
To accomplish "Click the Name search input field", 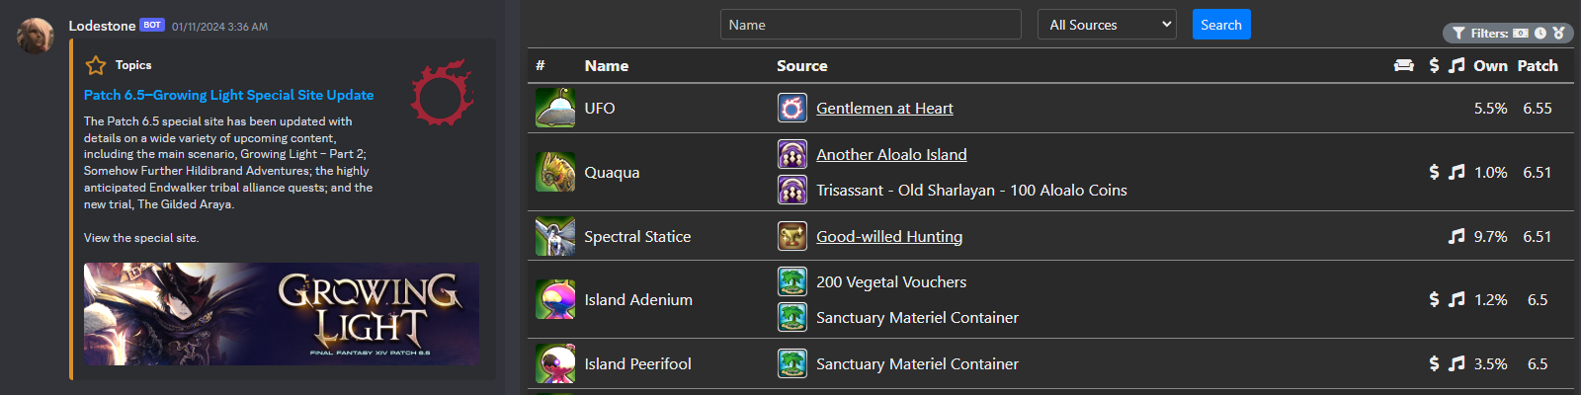I will click(871, 25).
